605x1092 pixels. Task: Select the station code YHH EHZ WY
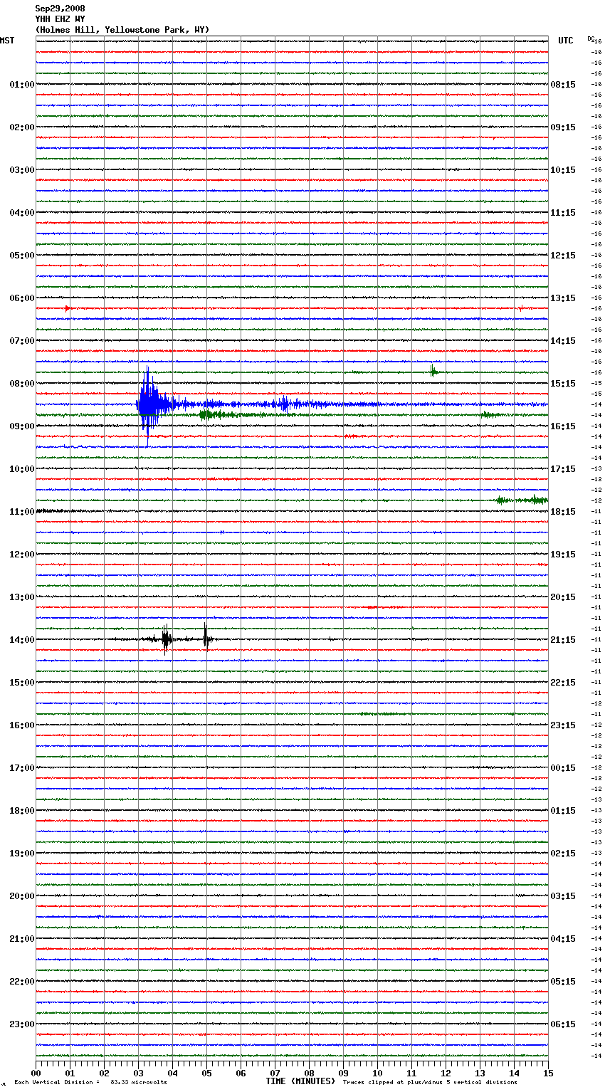pos(60,19)
